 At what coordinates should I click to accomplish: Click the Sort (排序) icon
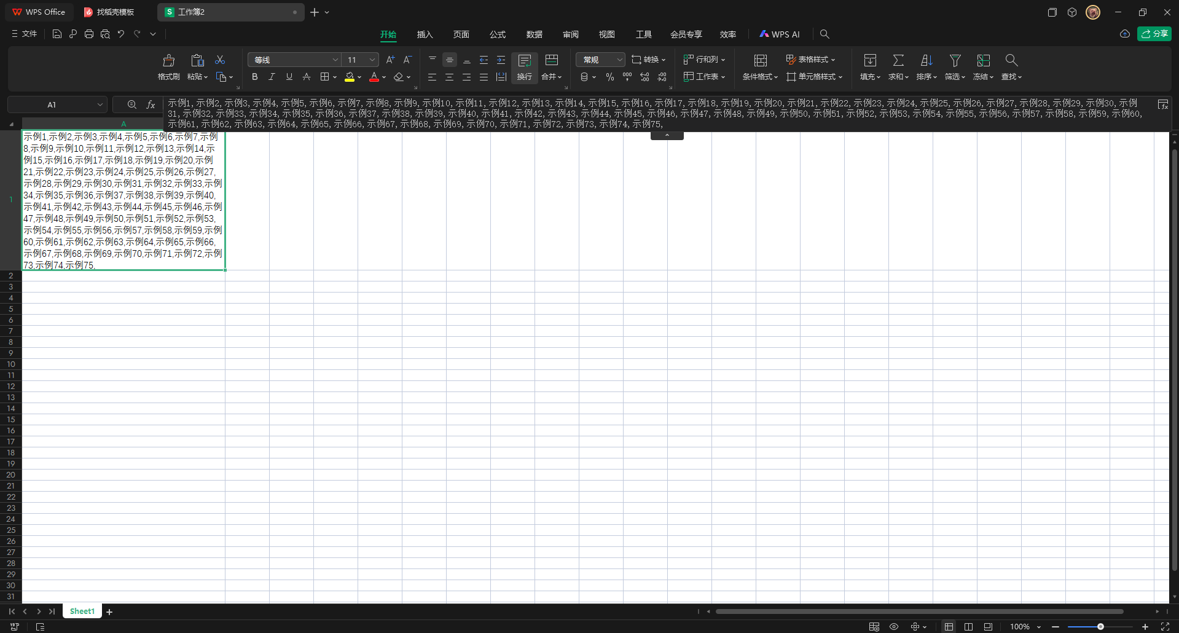(926, 60)
